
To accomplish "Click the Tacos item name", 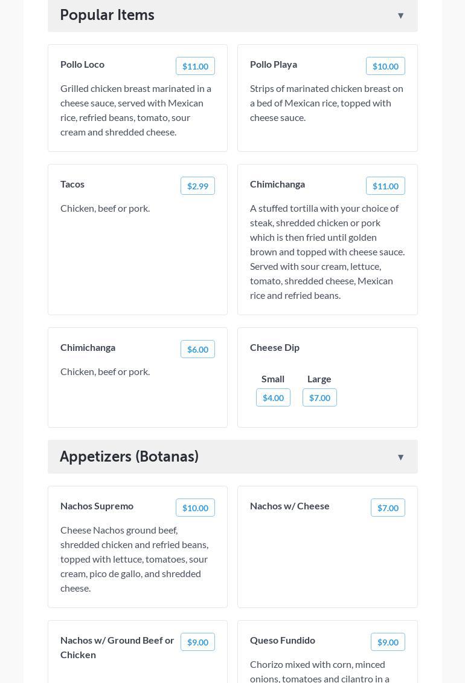I will pos(72,184).
